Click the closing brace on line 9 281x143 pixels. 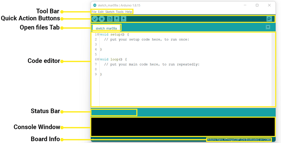[101, 74]
